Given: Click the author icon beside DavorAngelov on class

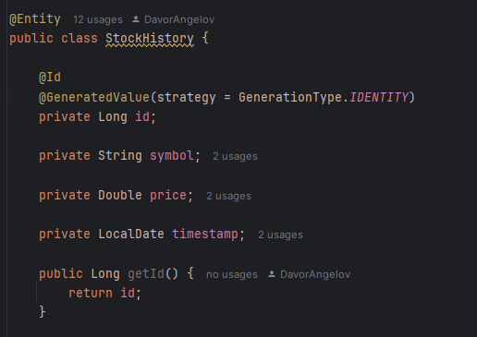Looking at the screenshot, I should (x=136, y=19).
